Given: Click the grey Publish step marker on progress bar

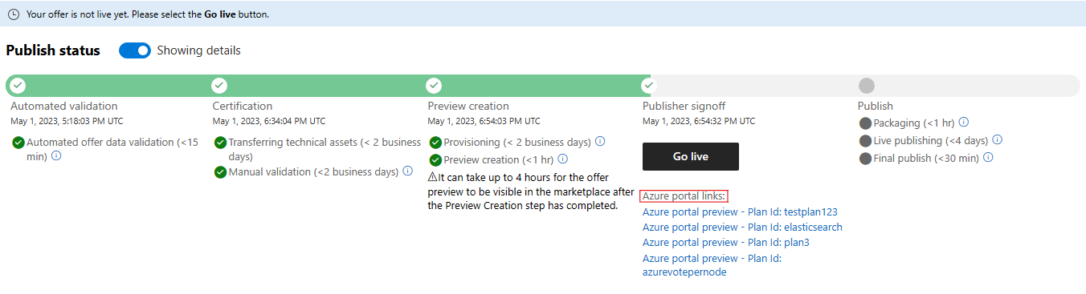Looking at the screenshot, I should (867, 86).
